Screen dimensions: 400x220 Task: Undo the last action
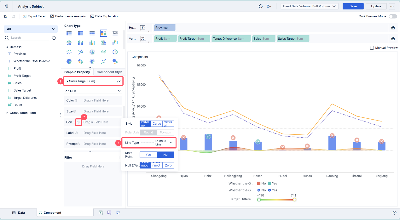tap(5, 16)
